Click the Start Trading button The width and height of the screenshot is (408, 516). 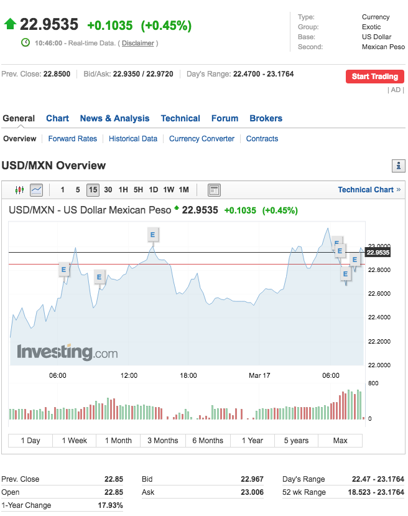pyautogui.click(x=374, y=77)
